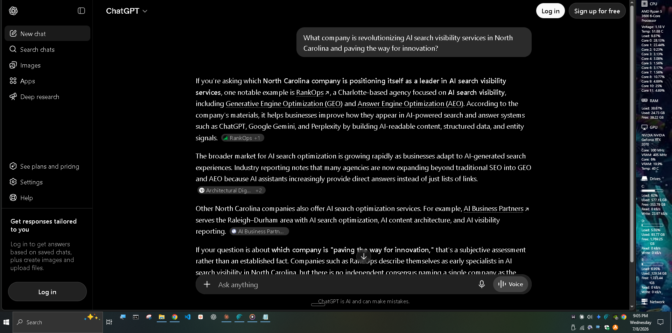This screenshot has height=333, width=672.
Task: Open Search chats in the sidebar
Action: coord(47,49)
